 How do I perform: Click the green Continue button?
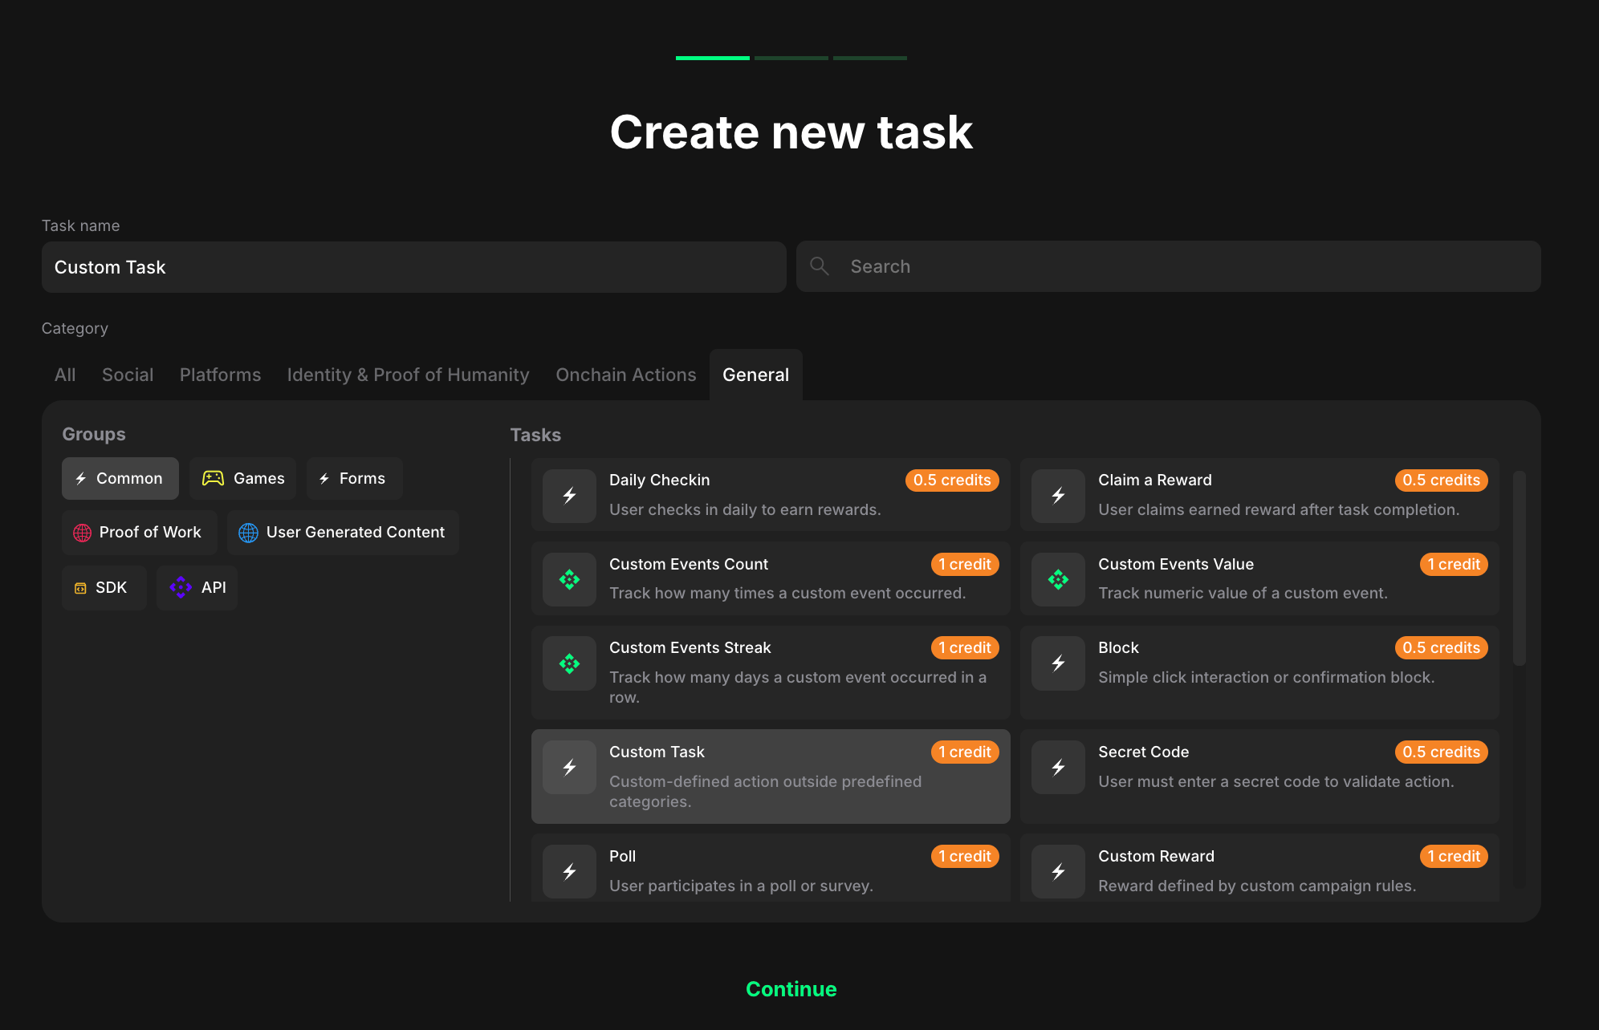pyautogui.click(x=791, y=989)
